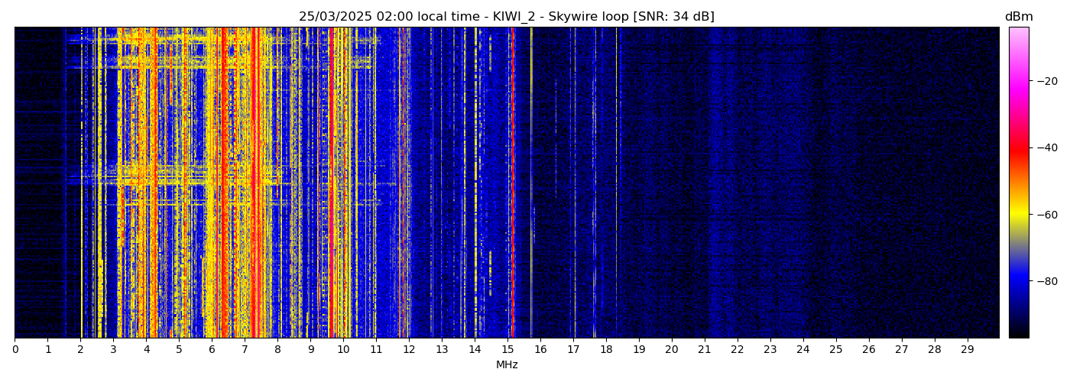Click the 29 tick label on frequency axis
This screenshot has height=382, width=1070.
[x=968, y=350]
